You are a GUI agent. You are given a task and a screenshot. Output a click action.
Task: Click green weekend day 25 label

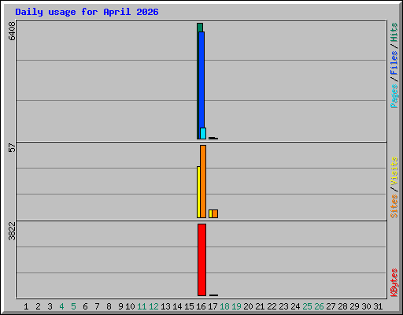[x=307, y=306]
